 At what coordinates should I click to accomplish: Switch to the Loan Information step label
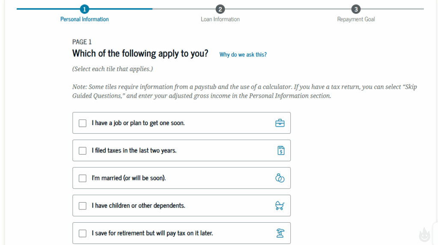click(x=220, y=19)
